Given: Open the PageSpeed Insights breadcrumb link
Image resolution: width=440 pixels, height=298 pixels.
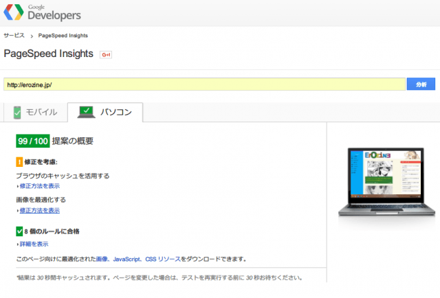Looking at the screenshot, I should [x=63, y=36].
